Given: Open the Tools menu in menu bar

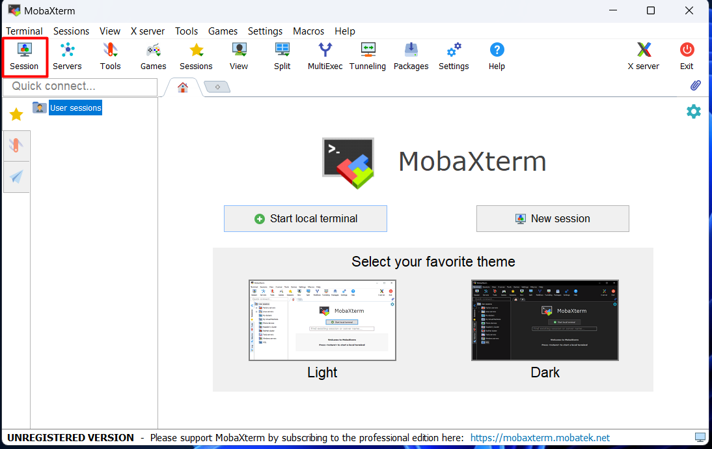Looking at the screenshot, I should (187, 31).
